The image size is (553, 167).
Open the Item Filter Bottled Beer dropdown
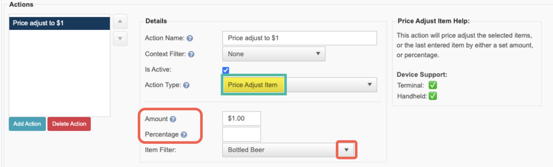(289, 150)
